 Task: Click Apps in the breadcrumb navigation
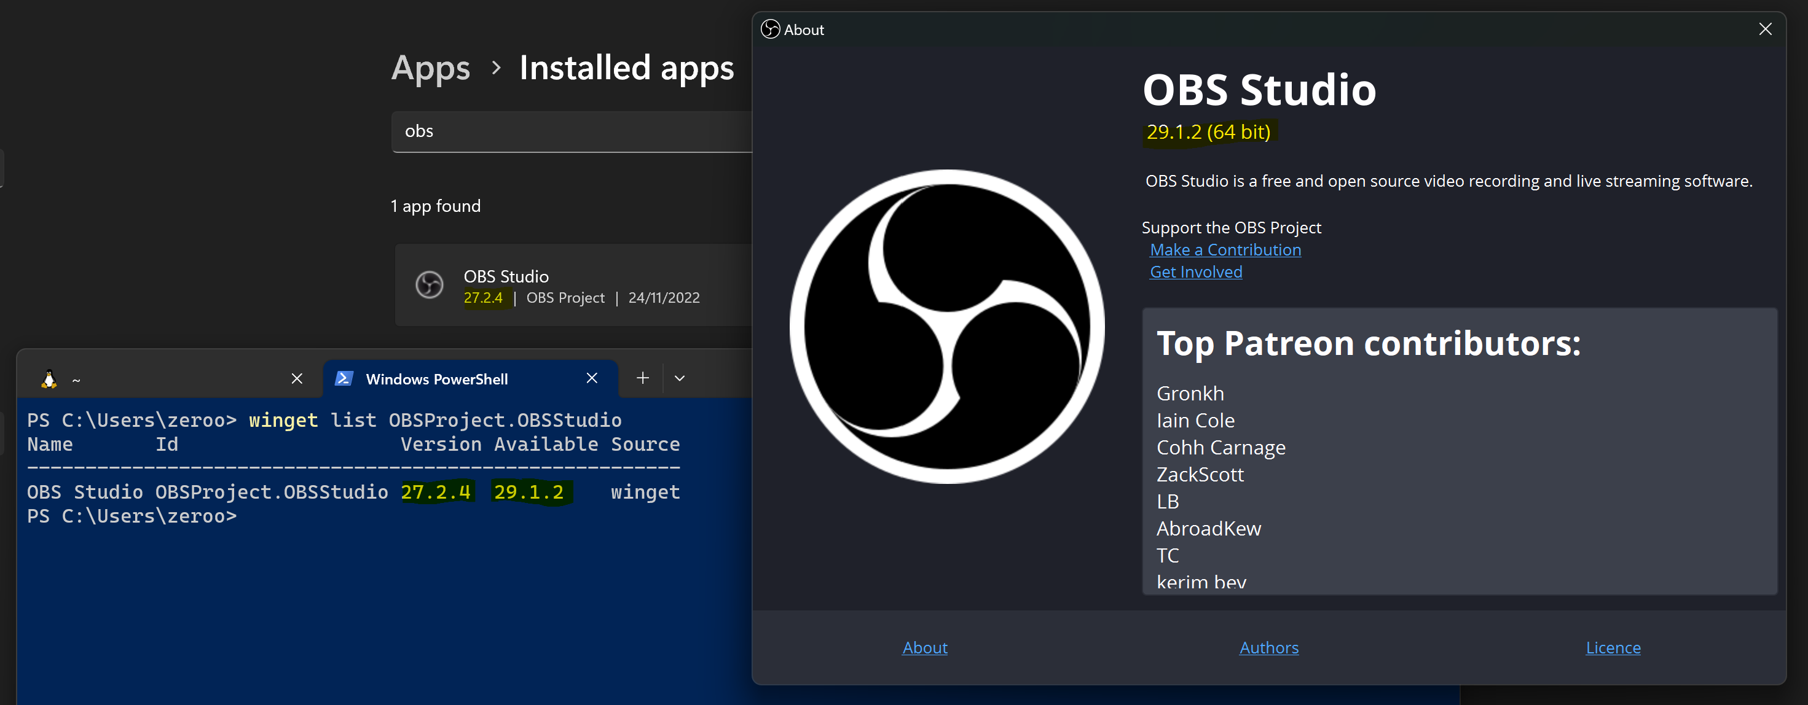click(x=430, y=68)
